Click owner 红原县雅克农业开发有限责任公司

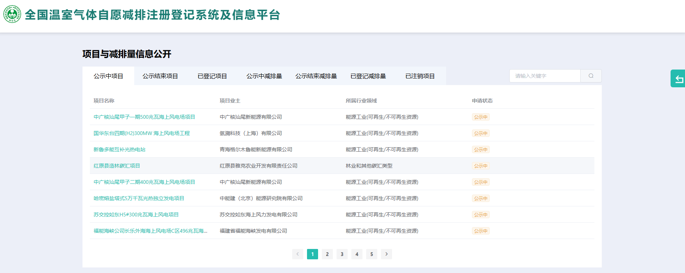[x=259, y=166]
